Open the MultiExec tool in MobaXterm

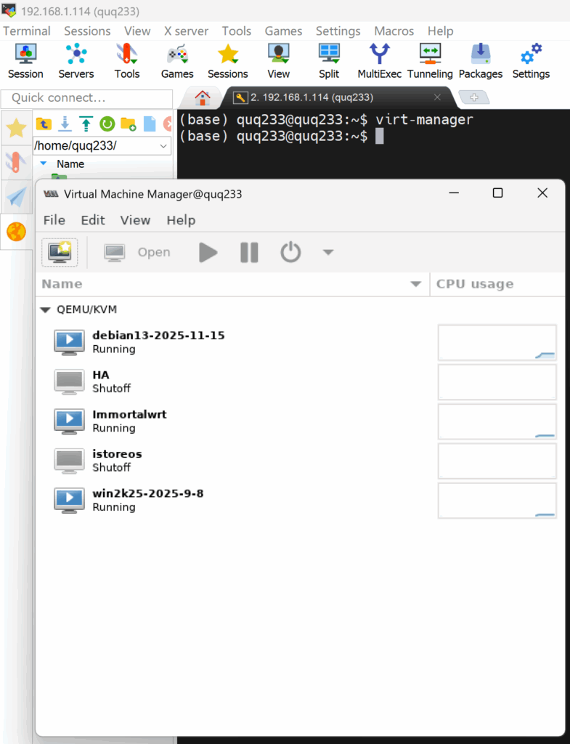click(379, 61)
